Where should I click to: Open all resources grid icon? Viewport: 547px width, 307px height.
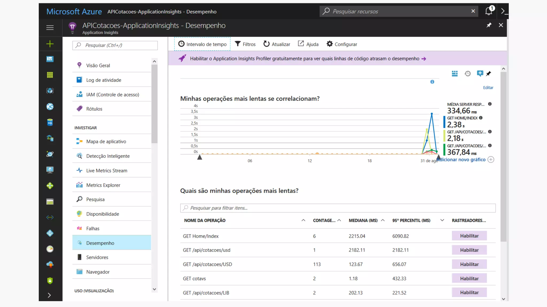pyautogui.click(x=50, y=75)
